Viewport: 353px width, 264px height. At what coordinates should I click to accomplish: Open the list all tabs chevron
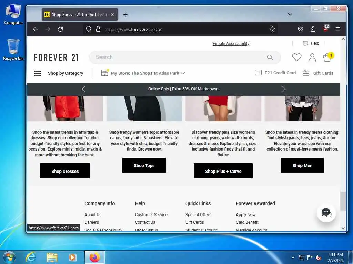(290, 14)
